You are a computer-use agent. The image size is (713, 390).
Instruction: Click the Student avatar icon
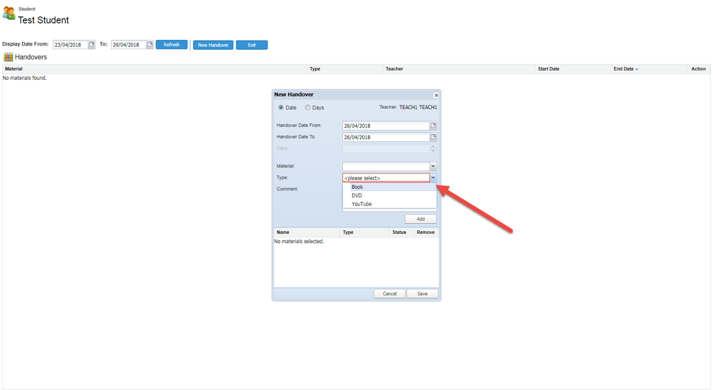(9, 14)
